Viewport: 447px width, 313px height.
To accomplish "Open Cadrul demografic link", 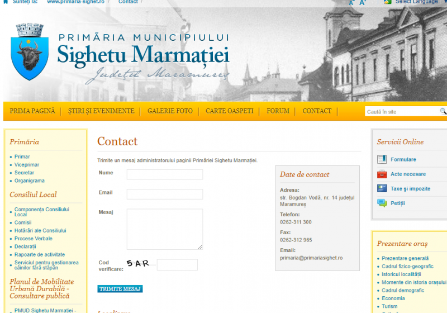I will point(403,290).
